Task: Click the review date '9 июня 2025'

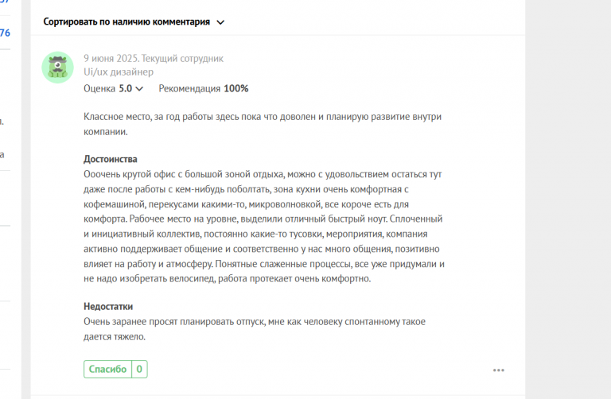Action: tap(111, 58)
